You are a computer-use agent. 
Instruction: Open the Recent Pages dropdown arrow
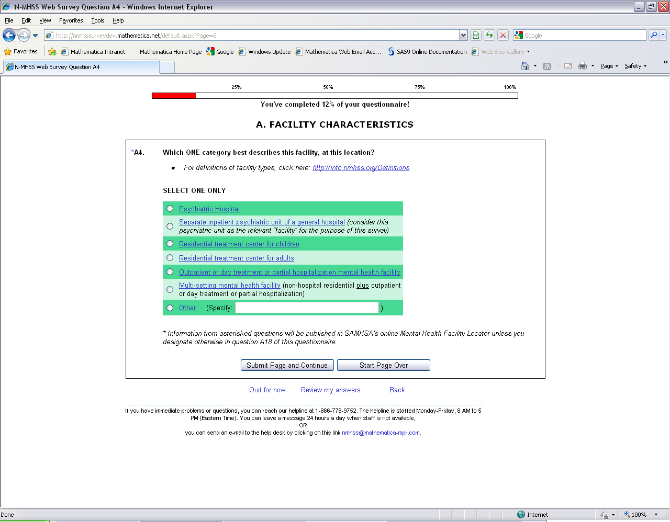(36, 36)
